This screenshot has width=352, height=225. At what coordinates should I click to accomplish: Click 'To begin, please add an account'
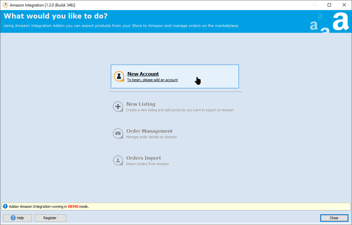point(152,80)
